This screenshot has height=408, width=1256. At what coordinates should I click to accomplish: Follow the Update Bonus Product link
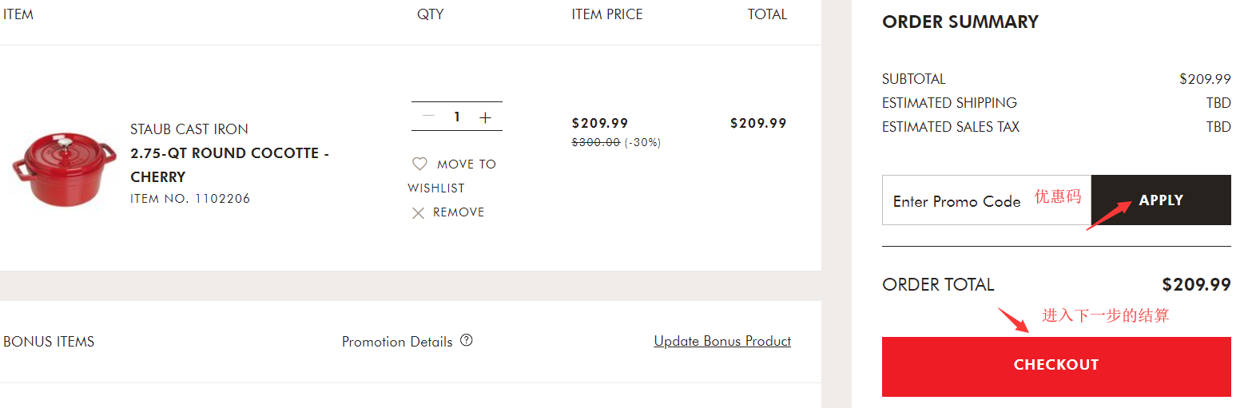(722, 341)
